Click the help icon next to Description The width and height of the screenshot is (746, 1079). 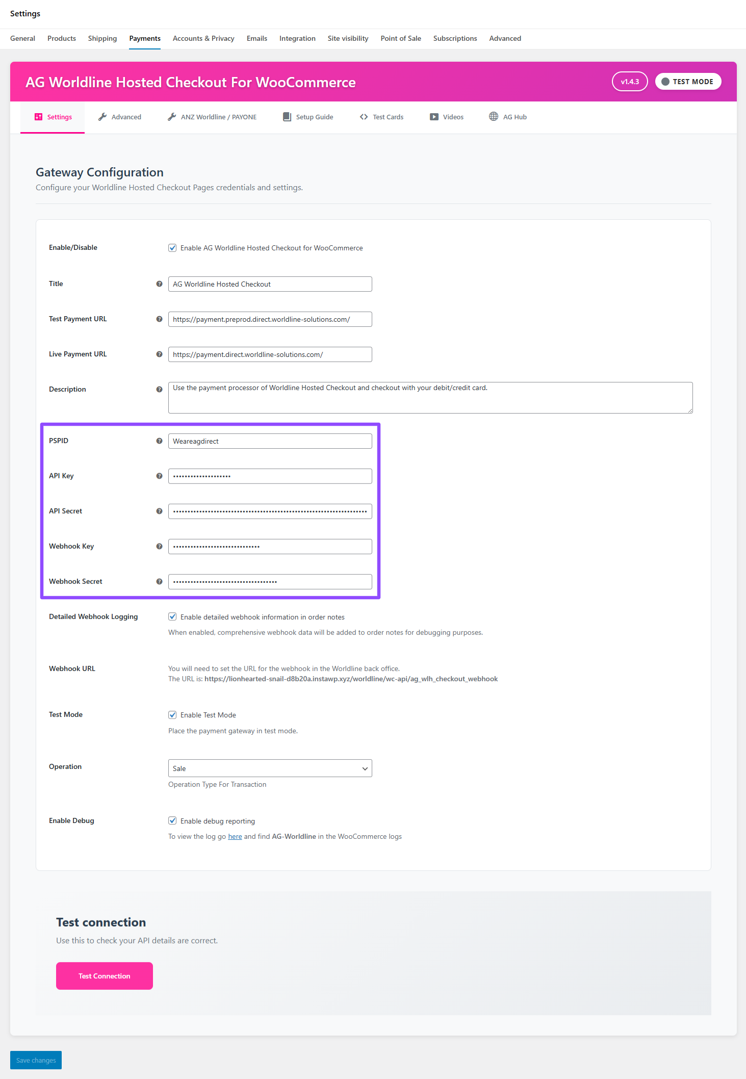coord(159,390)
